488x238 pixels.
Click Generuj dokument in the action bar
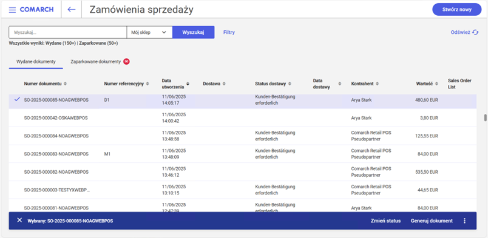(x=432, y=220)
